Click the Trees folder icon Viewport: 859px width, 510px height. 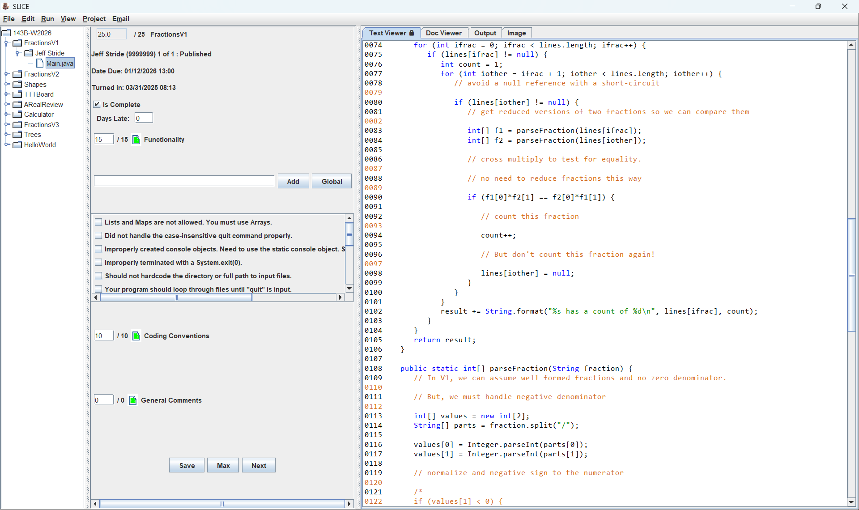point(17,135)
